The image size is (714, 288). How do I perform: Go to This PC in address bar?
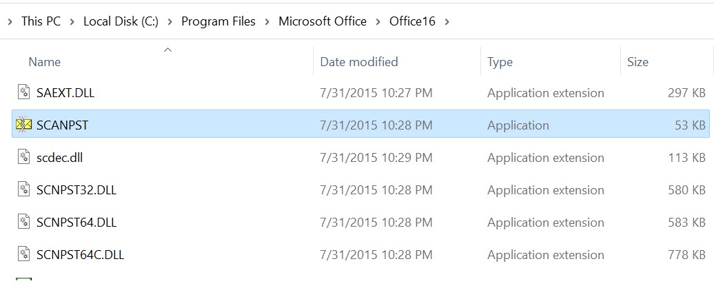41,21
